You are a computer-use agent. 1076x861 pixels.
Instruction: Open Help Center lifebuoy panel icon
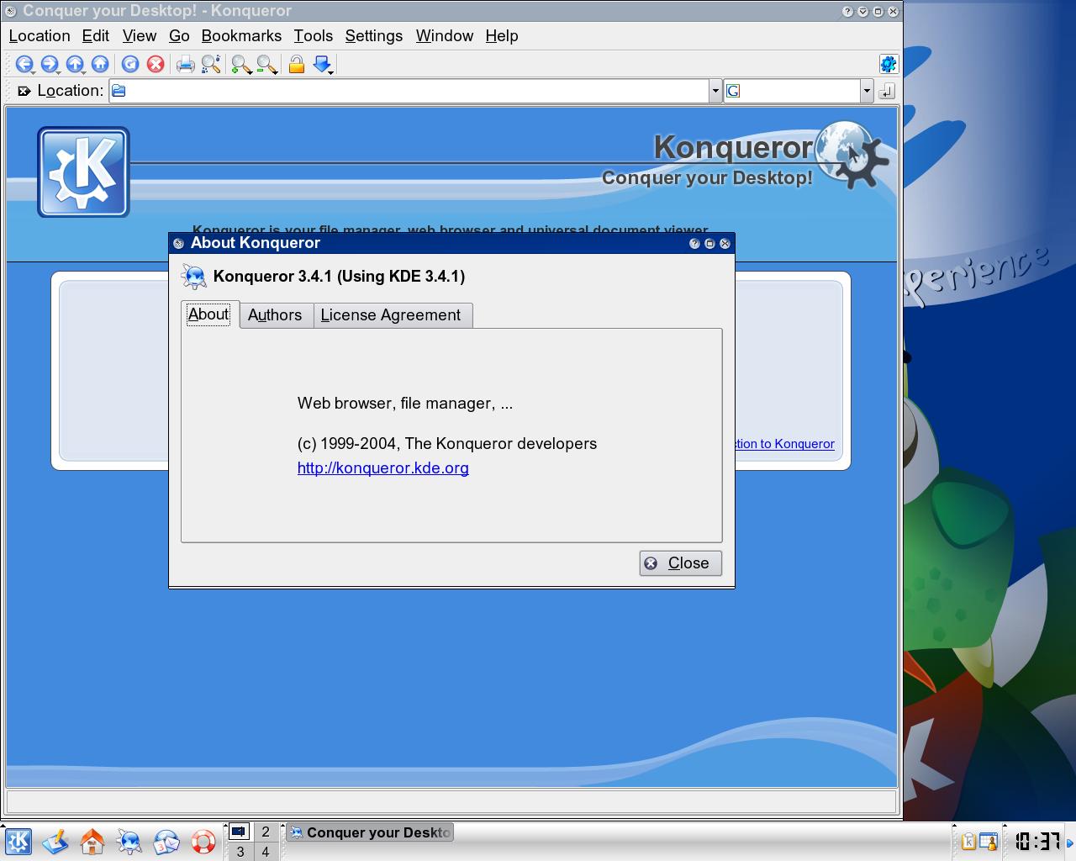[x=203, y=842]
